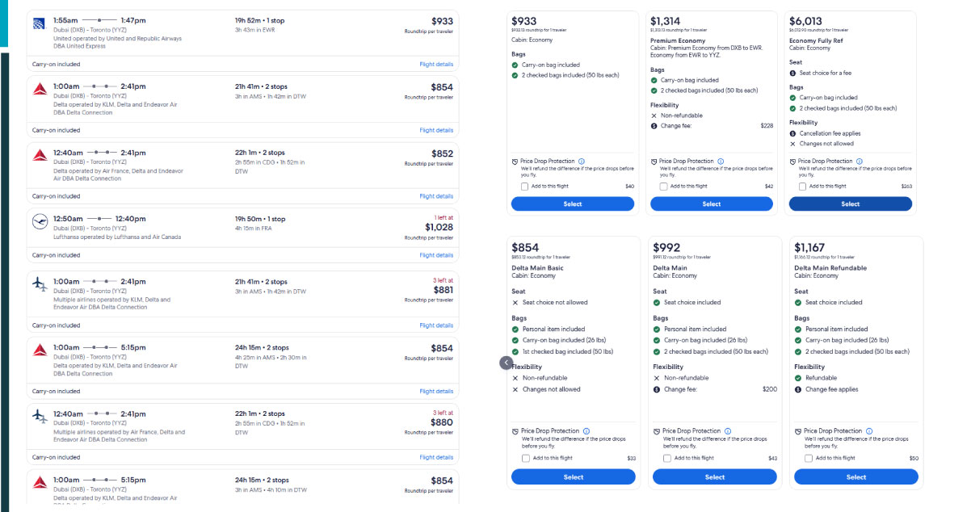Expand Flight details for the $880 Air France flight

[x=437, y=457]
